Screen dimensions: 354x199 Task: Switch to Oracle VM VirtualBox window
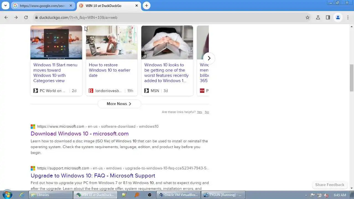tap(178, 195)
